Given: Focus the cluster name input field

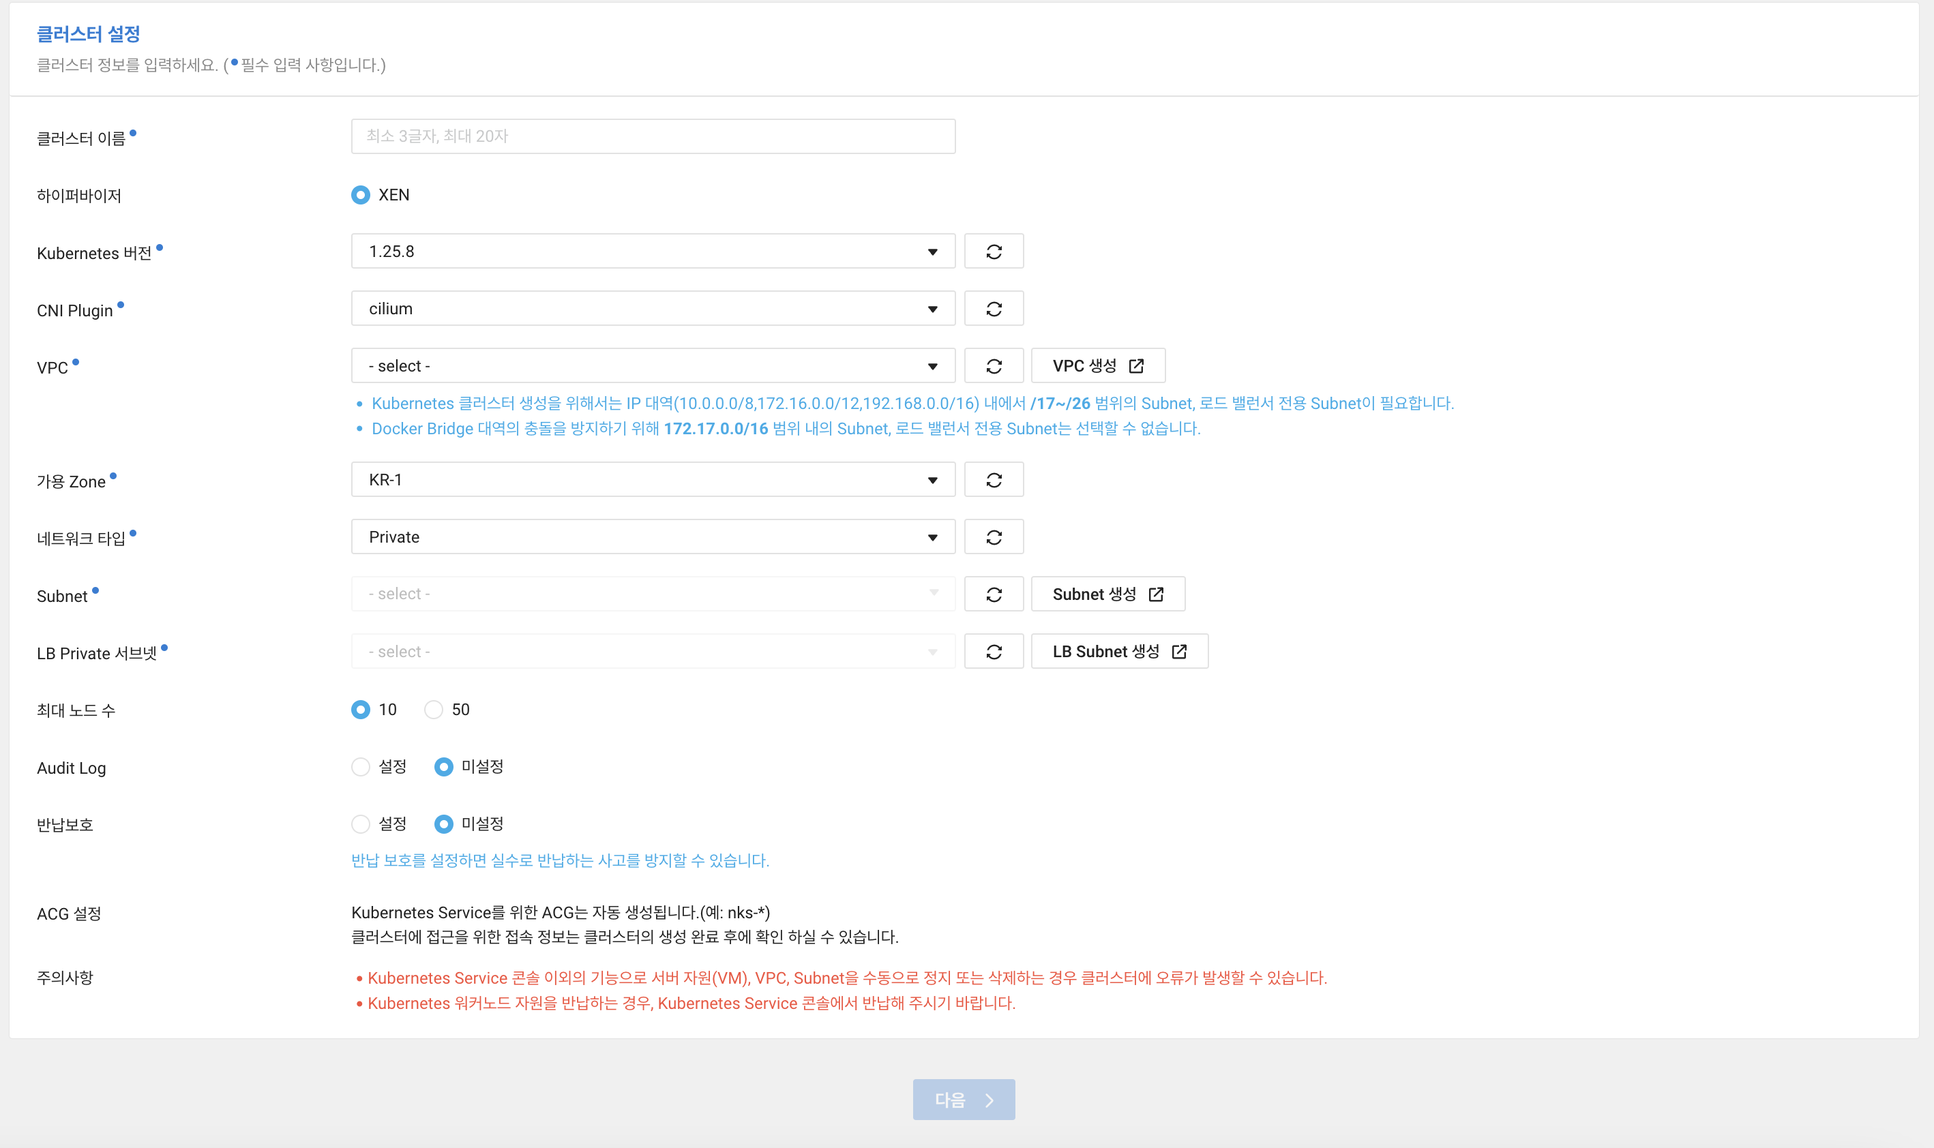Looking at the screenshot, I should pyautogui.click(x=652, y=136).
